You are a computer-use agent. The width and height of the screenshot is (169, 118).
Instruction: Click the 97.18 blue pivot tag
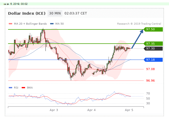153,60
